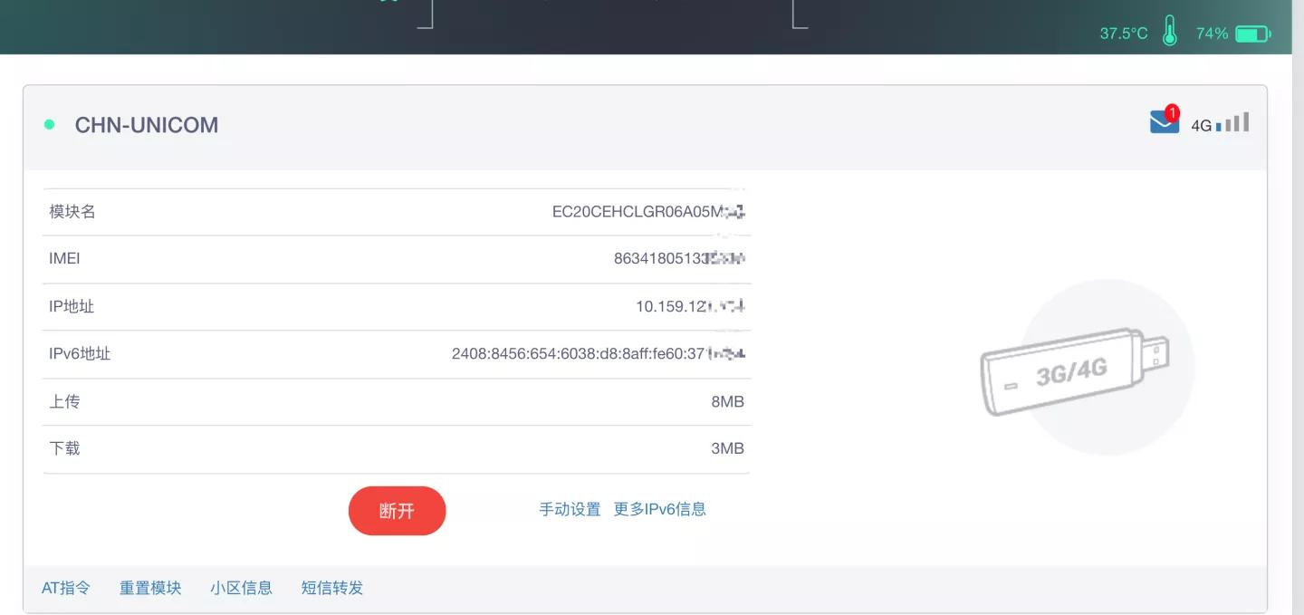Open the AT指令 command panel
The height and width of the screenshot is (615, 1304).
(x=66, y=588)
